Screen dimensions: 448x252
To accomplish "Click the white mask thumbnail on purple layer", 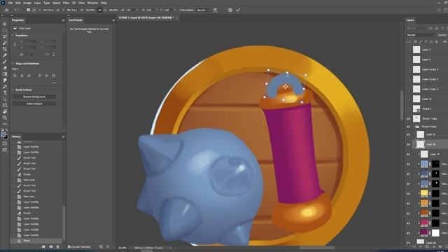I will [435, 233].
